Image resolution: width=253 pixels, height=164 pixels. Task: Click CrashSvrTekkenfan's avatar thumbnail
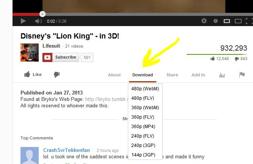30,155
